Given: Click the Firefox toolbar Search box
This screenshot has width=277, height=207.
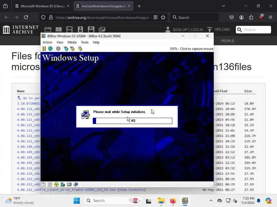Looking at the screenshot, I should pos(194,18).
